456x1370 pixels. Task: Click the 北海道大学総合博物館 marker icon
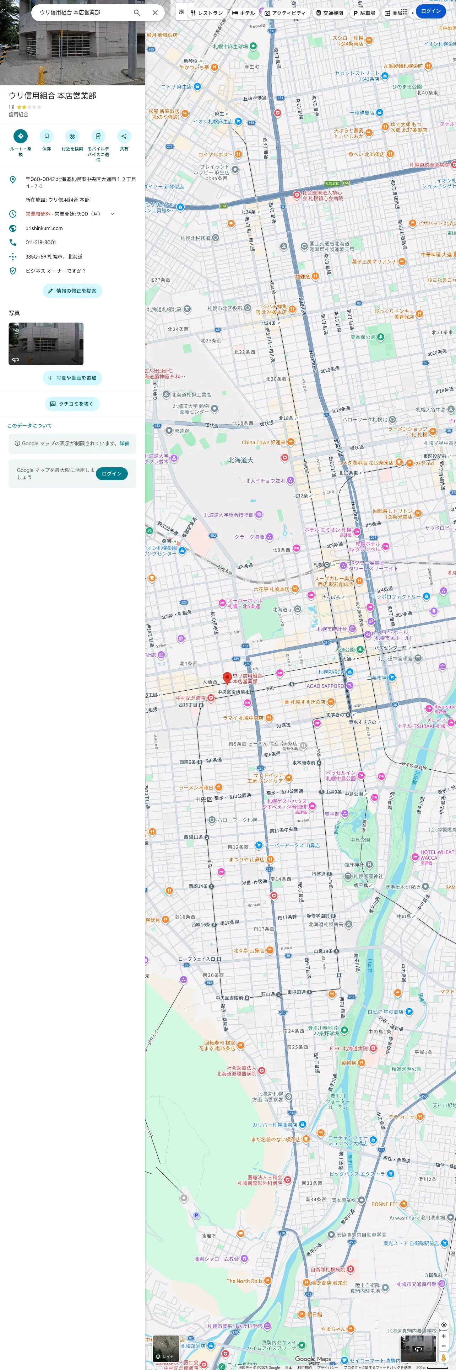[x=259, y=515]
